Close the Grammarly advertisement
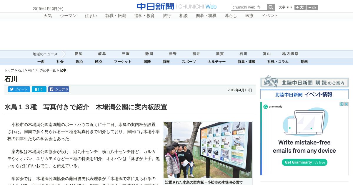This screenshot has width=353, height=185. coord(346,104)
